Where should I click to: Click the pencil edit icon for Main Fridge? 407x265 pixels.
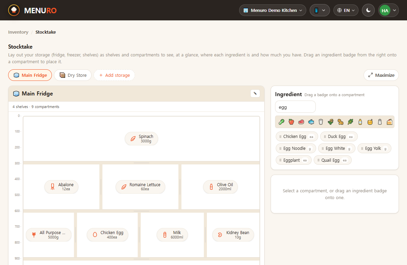coord(255,93)
